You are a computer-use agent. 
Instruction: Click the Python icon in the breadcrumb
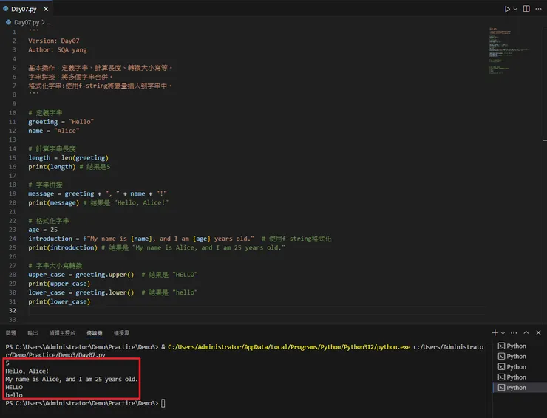click(x=8, y=22)
